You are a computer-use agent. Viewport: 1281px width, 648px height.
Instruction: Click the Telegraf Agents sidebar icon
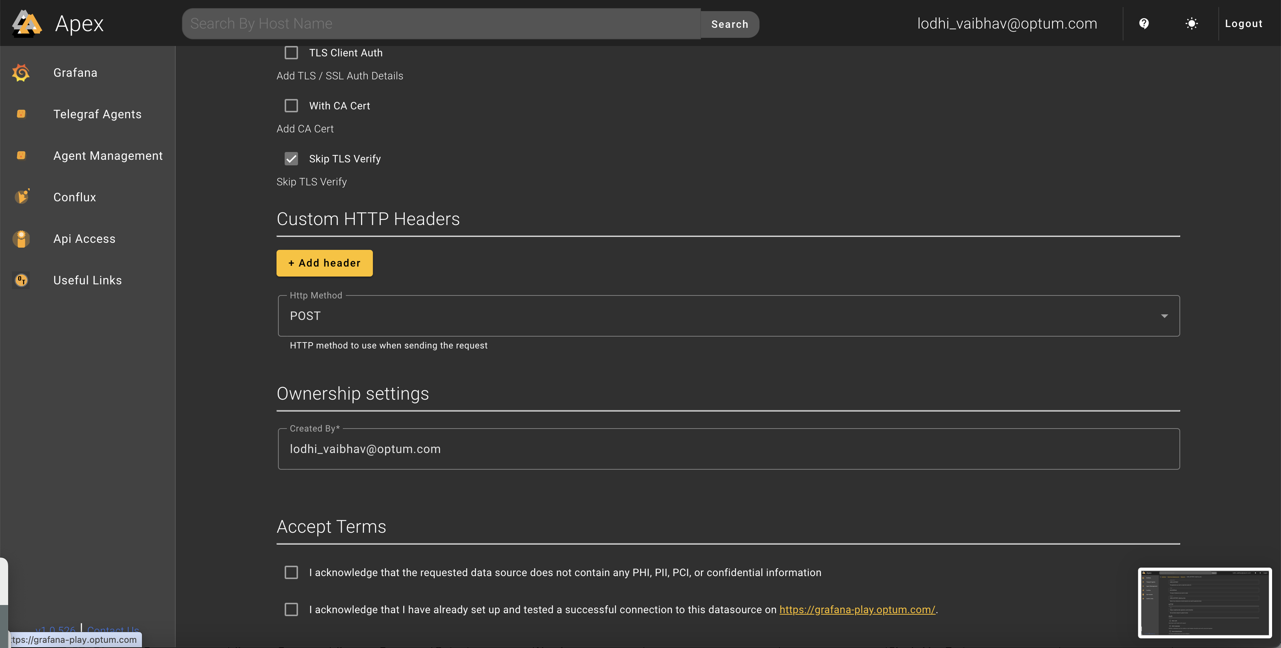21,114
